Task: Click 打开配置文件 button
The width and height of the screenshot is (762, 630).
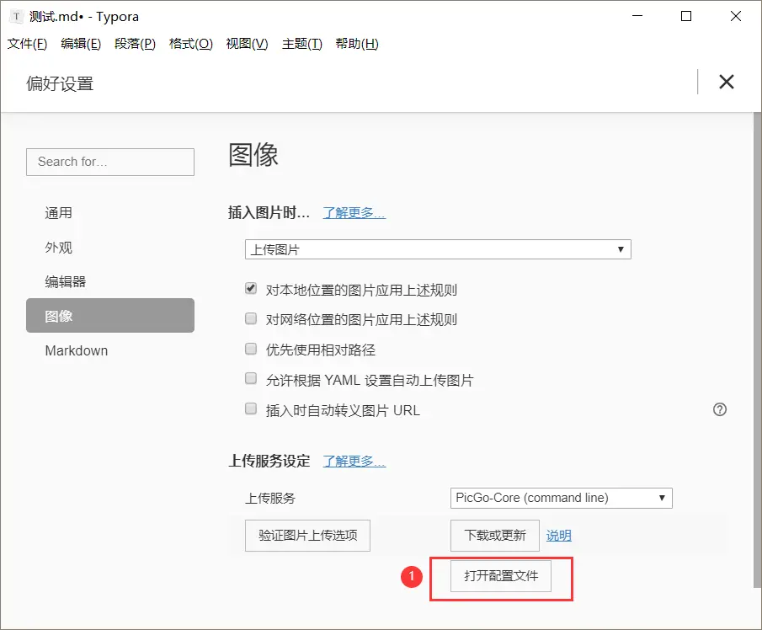Action: pyautogui.click(x=501, y=576)
